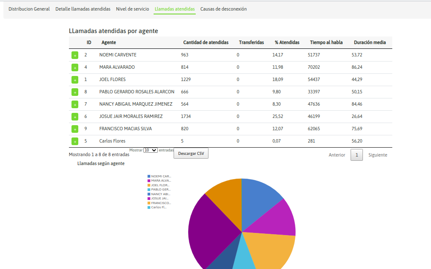Open Detalle llamadas atendidas tab

[83, 9]
